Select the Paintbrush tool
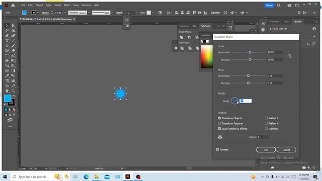The width and height of the screenshot is (322, 181). pos(14,46)
